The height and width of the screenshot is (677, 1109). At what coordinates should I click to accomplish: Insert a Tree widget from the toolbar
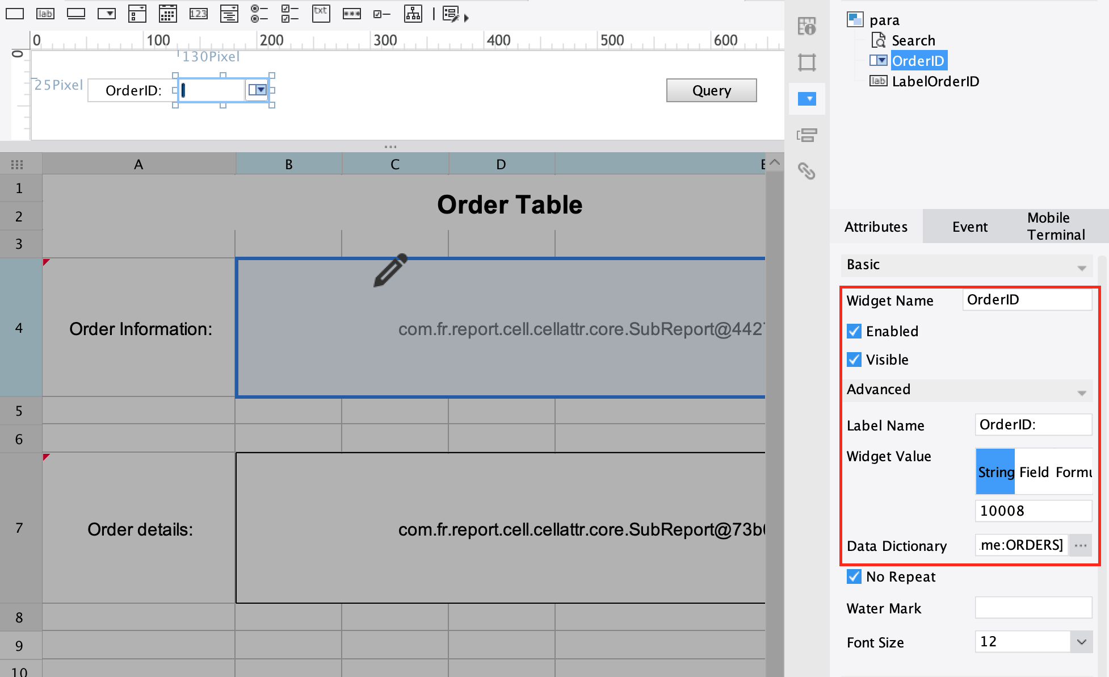(413, 14)
